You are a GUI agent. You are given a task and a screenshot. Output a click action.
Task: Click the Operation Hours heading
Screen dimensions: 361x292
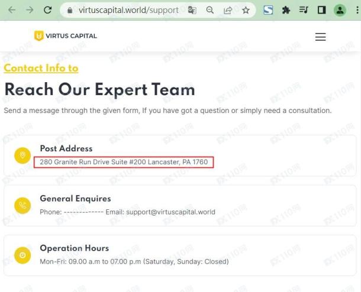pyautogui.click(x=75, y=248)
